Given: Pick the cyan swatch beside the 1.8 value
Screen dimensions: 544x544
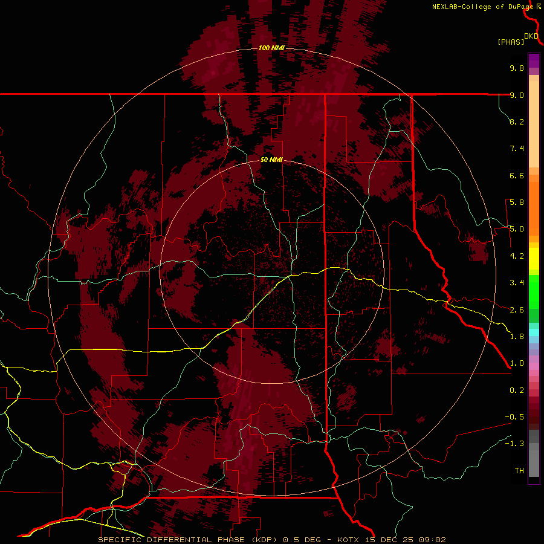Looking at the screenshot, I should (534, 332).
